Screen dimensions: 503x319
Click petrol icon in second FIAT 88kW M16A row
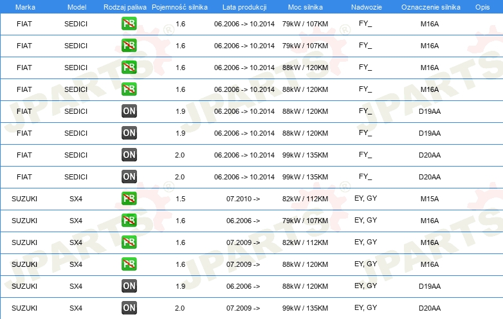tap(129, 89)
